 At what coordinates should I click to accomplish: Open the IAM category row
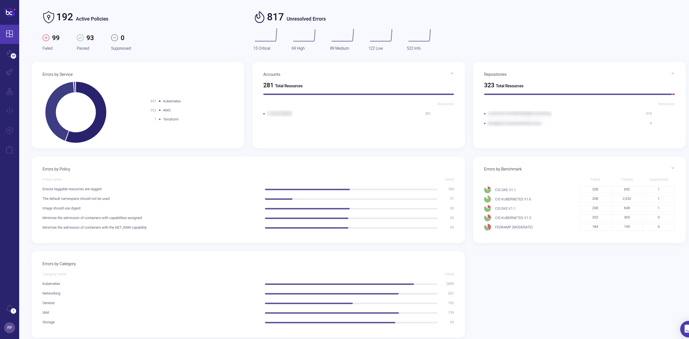248,313
